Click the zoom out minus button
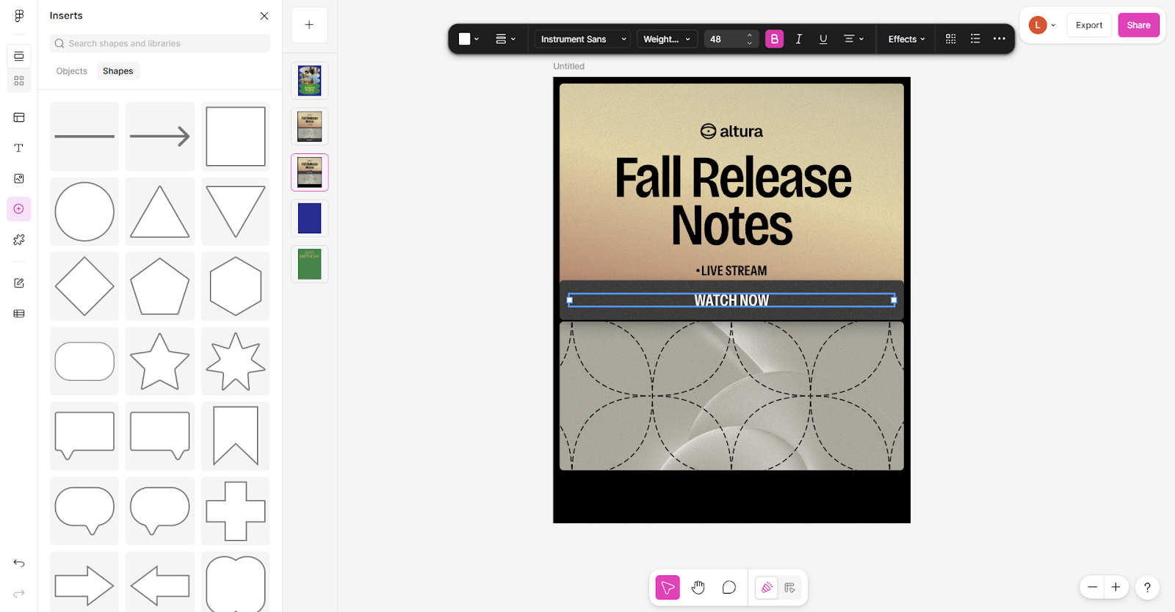 point(1093,587)
